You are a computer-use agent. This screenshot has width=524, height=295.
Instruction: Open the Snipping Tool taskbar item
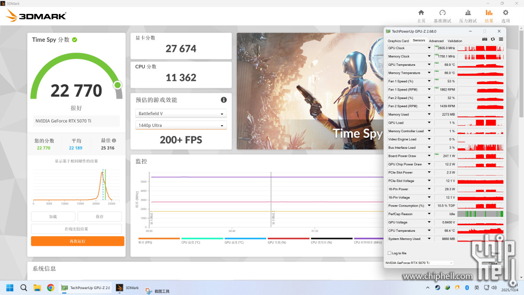(x=158, y=291)
